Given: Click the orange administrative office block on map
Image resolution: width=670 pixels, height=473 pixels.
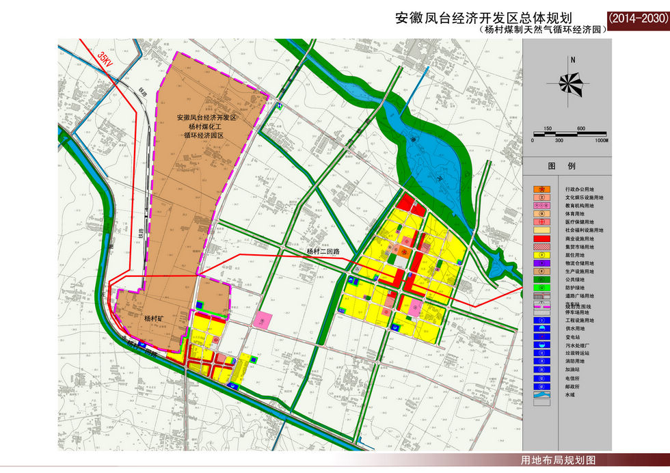Looking at the screenshot, I should point(405,252).
